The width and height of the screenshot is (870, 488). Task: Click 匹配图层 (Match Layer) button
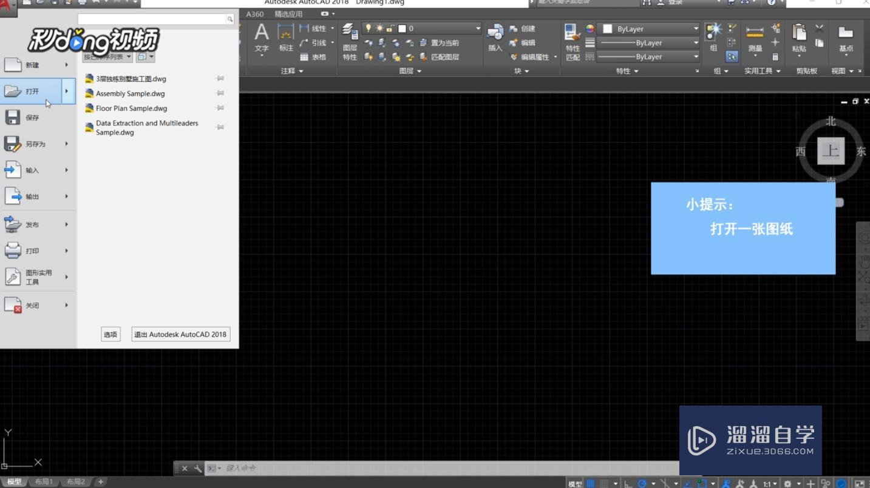pos(439,57)
